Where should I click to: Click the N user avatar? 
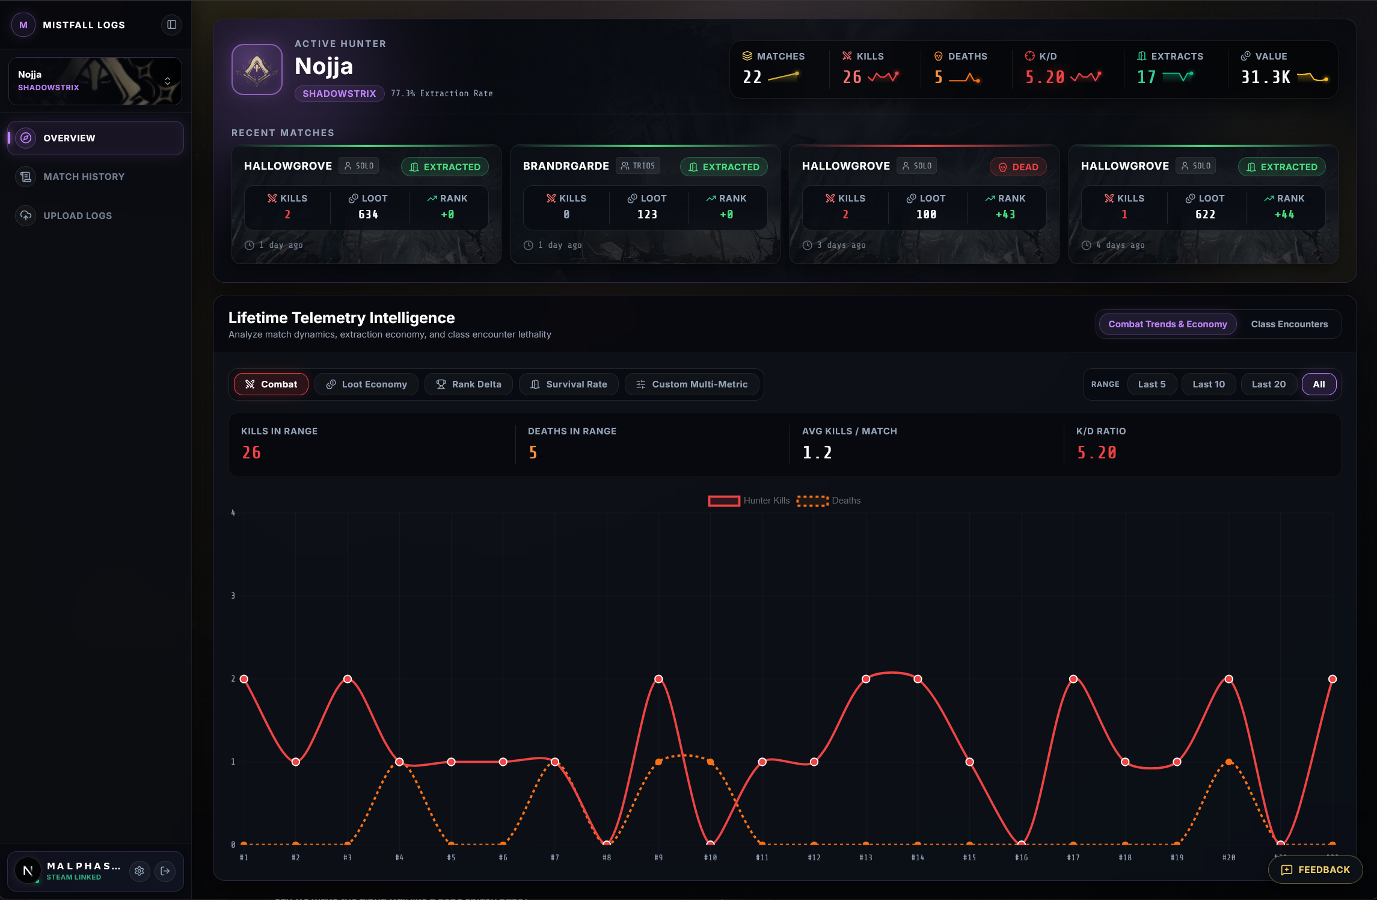28,871
